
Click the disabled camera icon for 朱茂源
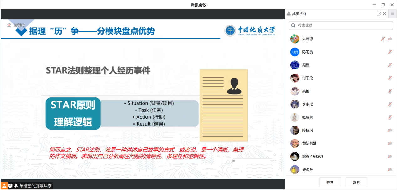click(x=390, y=39)
